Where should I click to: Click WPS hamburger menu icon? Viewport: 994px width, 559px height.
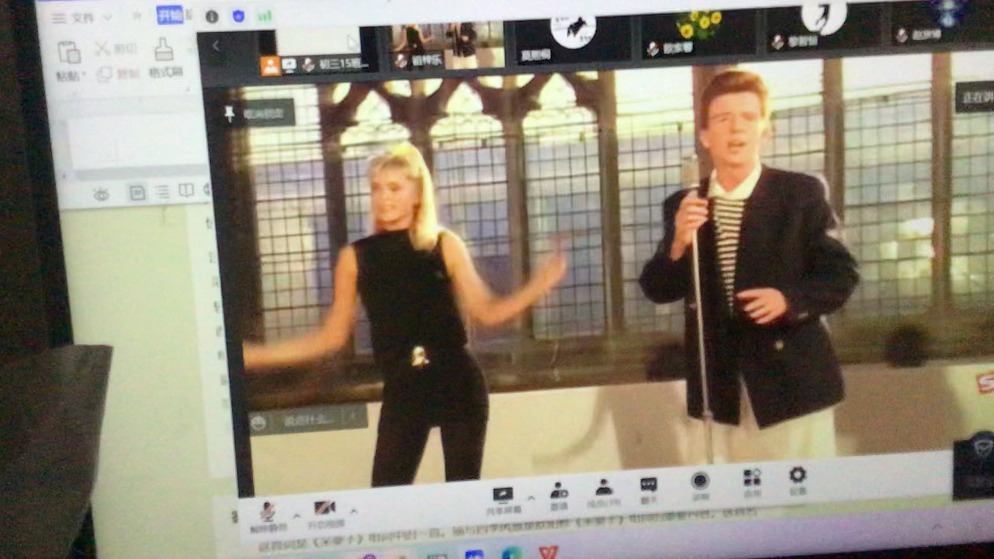[59, 19]
